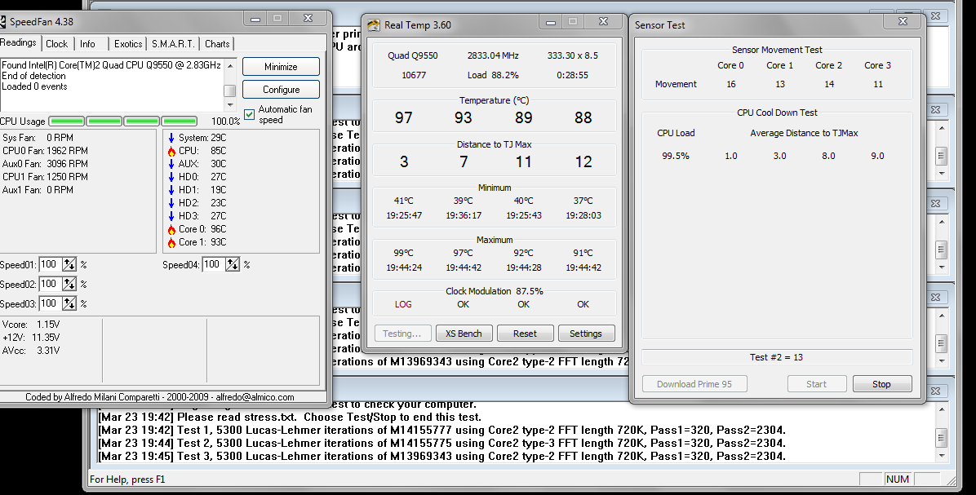Viewport: 976px width, 495px height.
Task: Click the red LOG label in Real Temp
Action: (403, 304)
